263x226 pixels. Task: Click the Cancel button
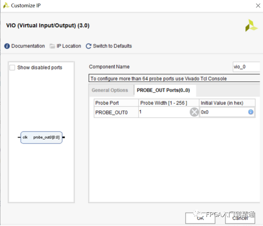pyautogui.click(x=240, y=218)
